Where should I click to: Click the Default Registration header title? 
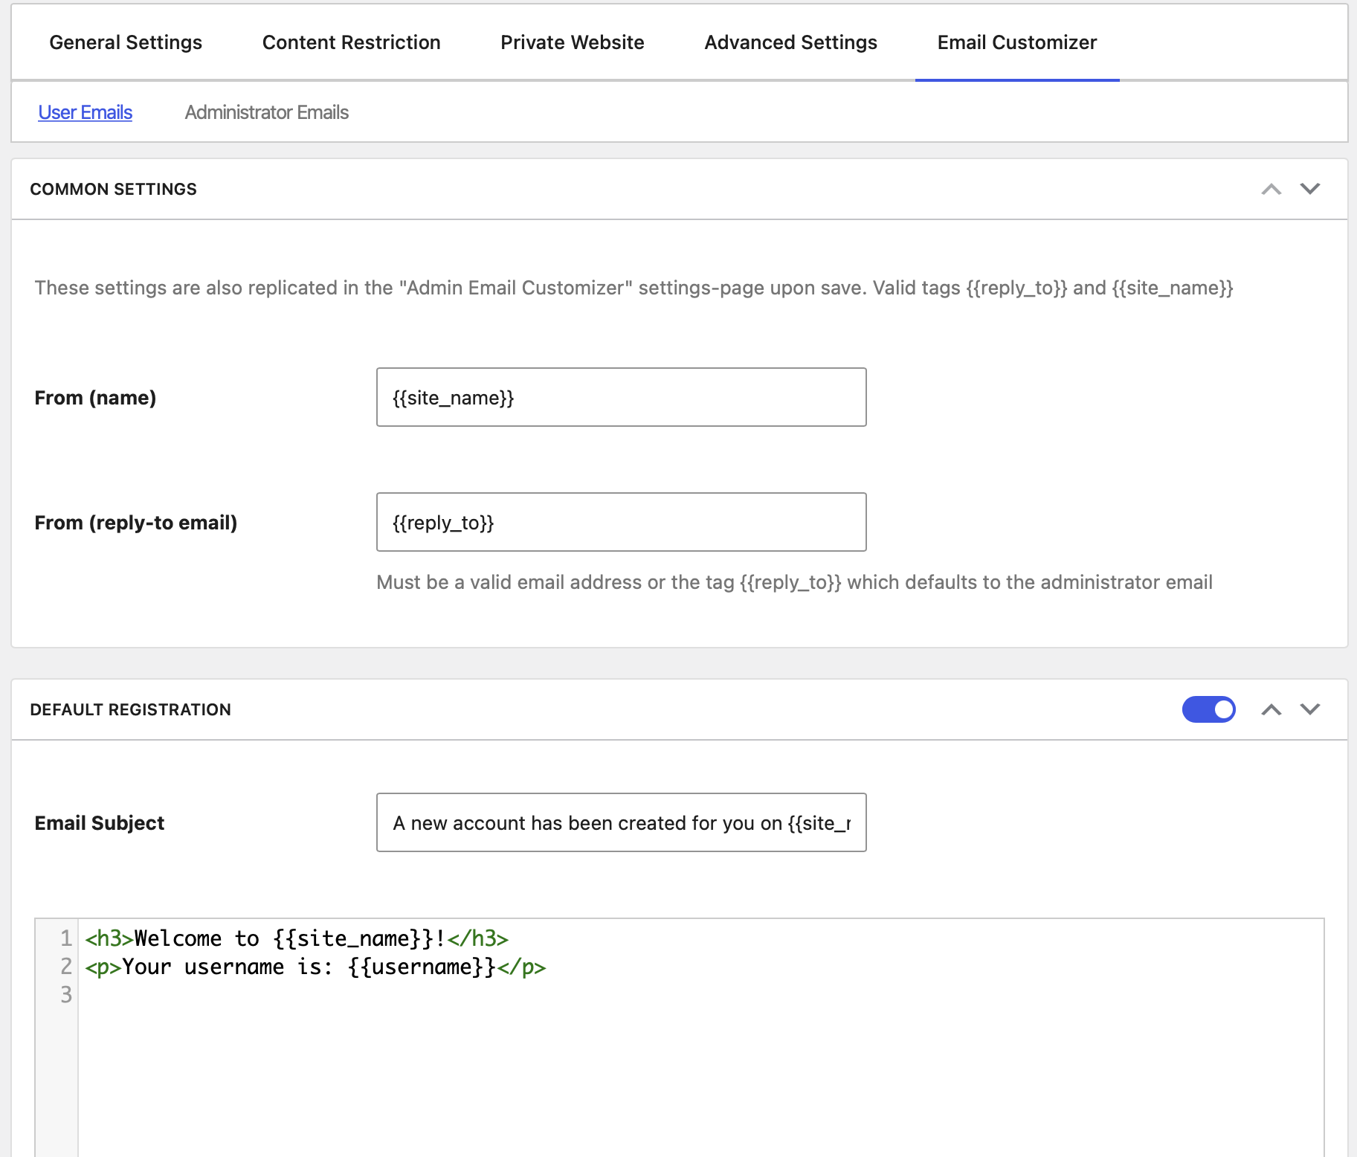[130, 709]
